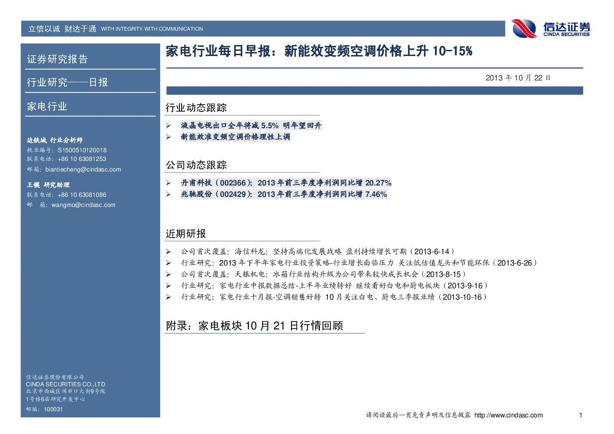
Task: Click the appendix heading 附录：家电板块 10 月 21 日行情回顾
Action: coord(254,325)
